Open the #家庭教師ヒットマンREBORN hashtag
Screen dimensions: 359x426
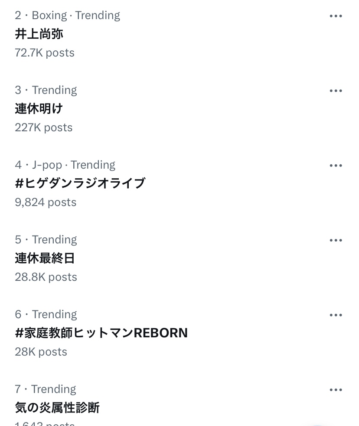101,333
